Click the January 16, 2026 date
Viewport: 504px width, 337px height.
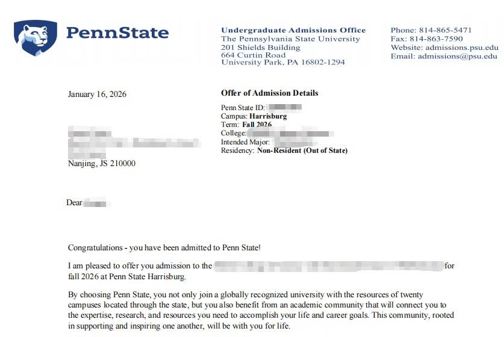[97, 94]
